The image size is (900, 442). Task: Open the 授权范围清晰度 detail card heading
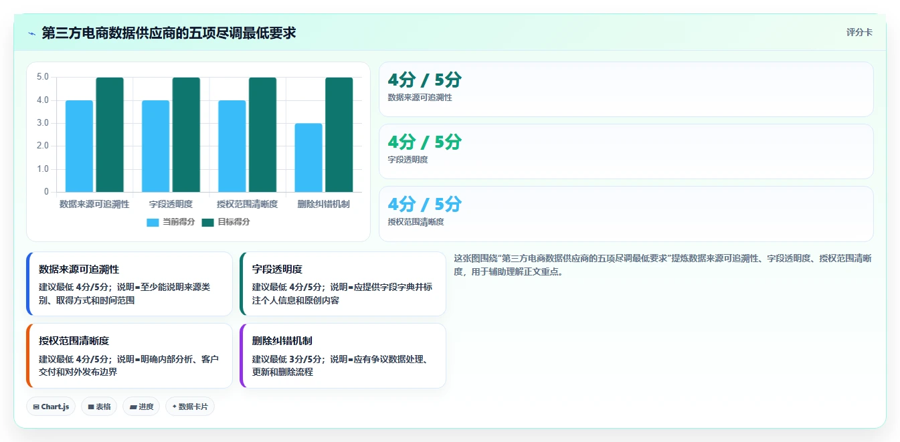tap(74, 341)
